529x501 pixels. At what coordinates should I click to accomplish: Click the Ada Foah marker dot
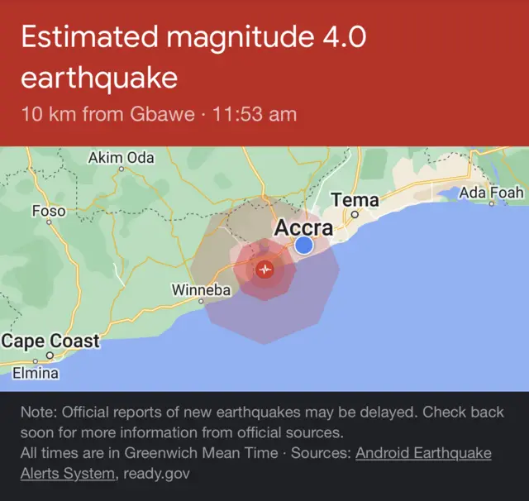click(x=491, y=203)
